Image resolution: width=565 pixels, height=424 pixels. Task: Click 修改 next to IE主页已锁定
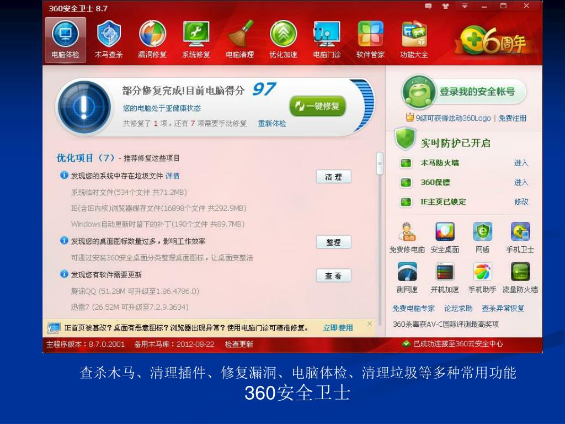(521, 202)
